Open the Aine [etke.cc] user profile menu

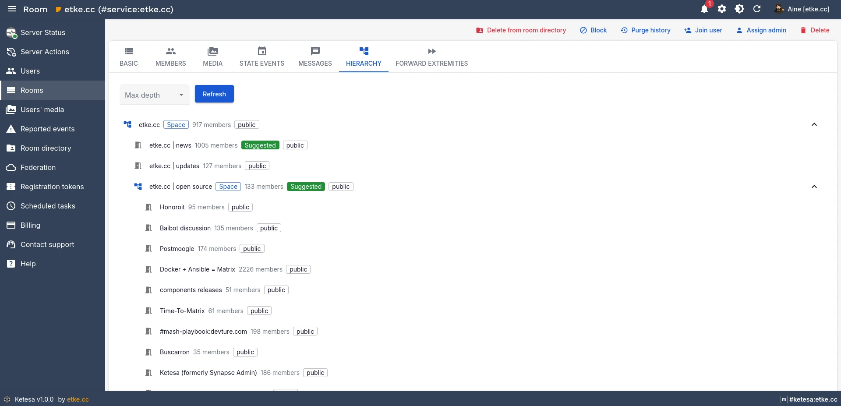pyautogui.click(x=802, y=9)
